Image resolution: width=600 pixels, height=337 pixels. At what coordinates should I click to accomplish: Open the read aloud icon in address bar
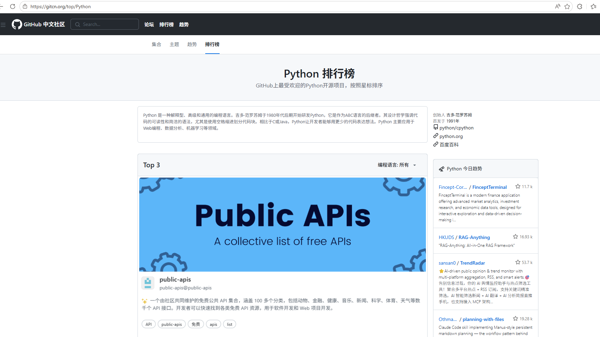558,6
